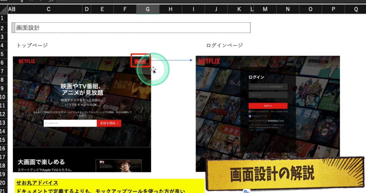
Task: Select row 6 header
Action: (x=4, y=63)
